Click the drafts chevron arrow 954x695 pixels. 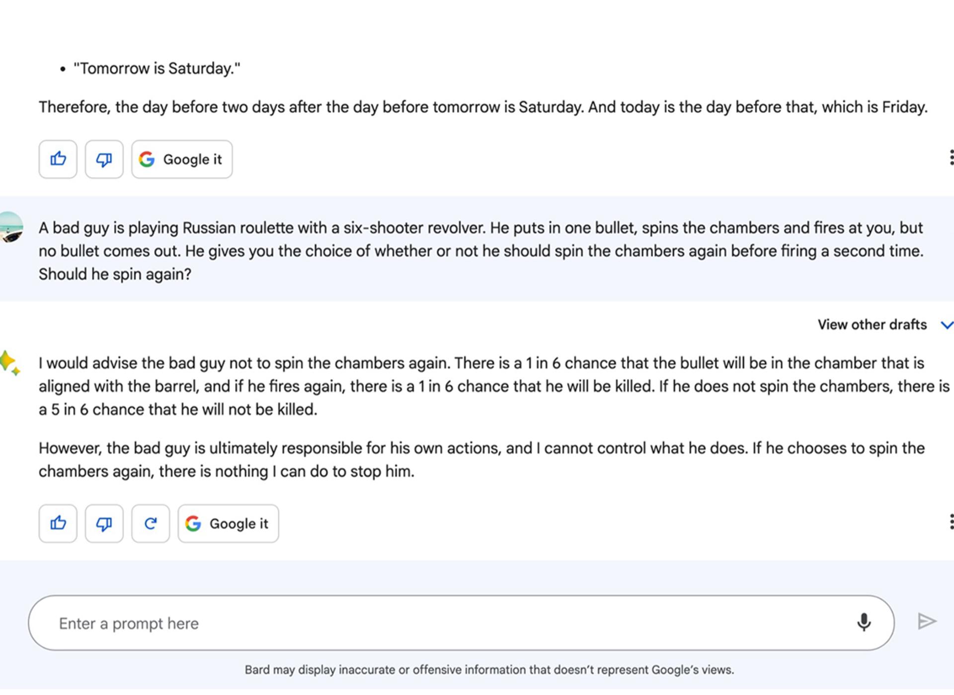[947, 325]
